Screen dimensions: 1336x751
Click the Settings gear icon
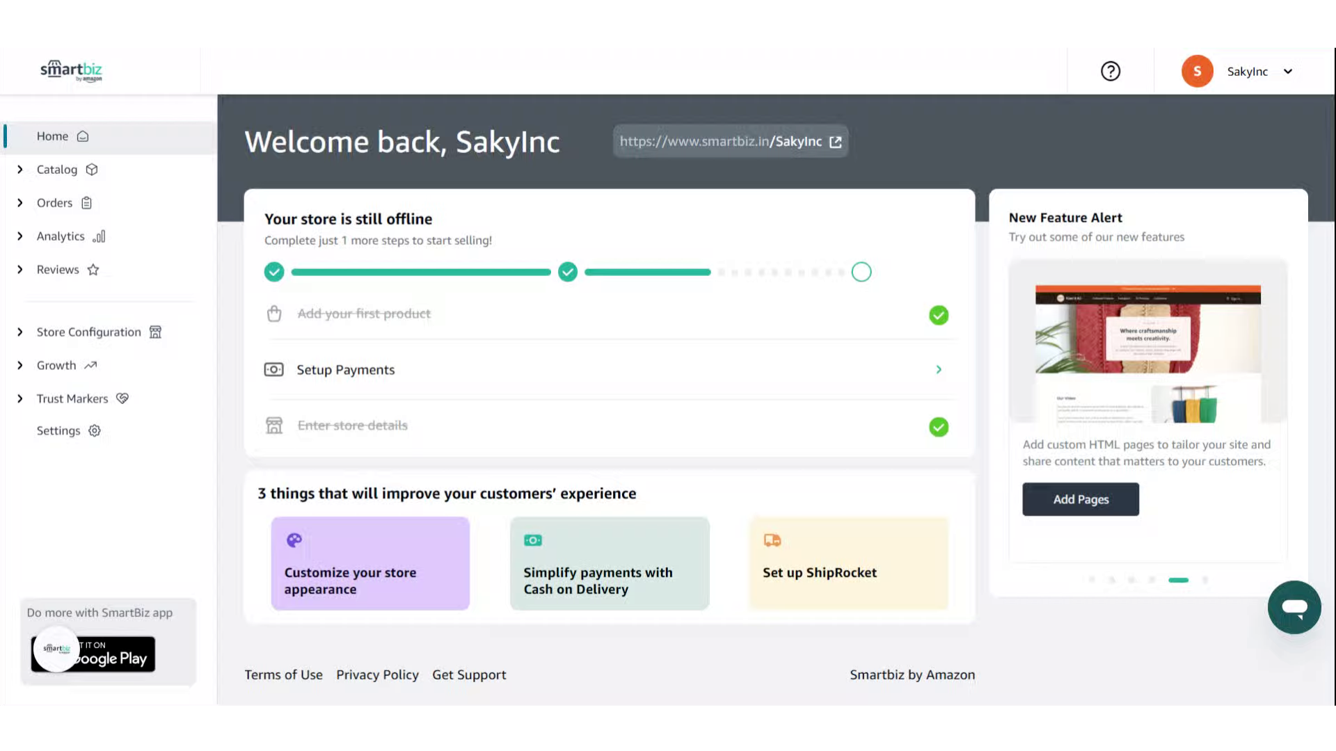click(x=95, y=431)
